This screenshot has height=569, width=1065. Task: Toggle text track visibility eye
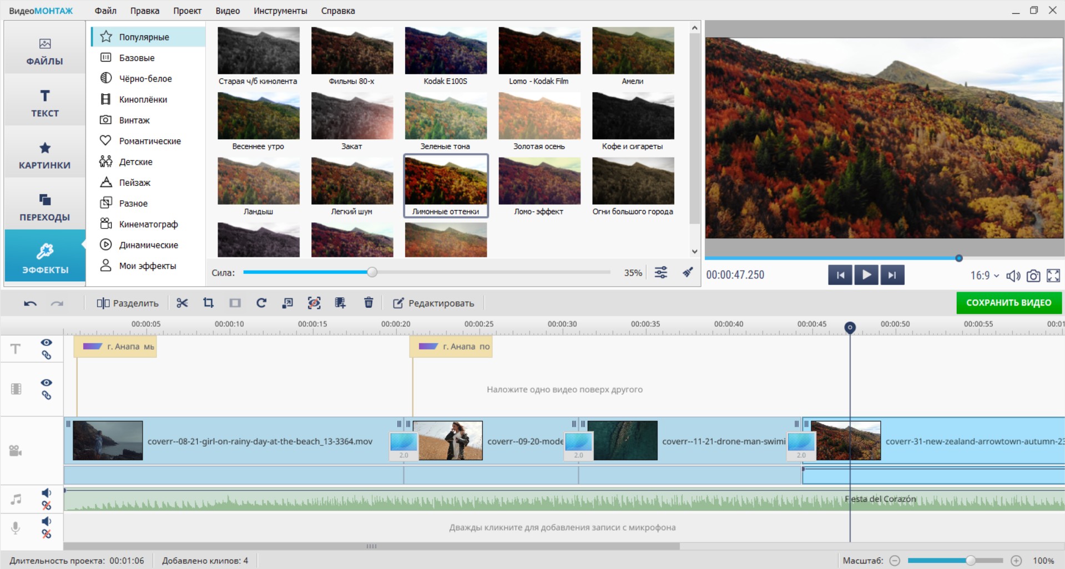pos(47,343)
